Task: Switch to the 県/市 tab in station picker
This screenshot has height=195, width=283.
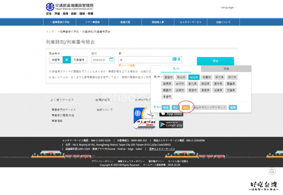Action: (x=176, y=69)
